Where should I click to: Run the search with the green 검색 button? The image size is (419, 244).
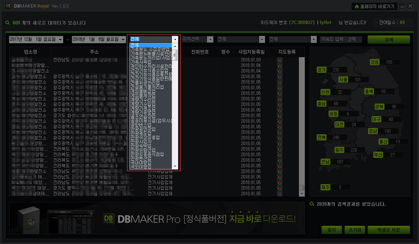(388, 39)
